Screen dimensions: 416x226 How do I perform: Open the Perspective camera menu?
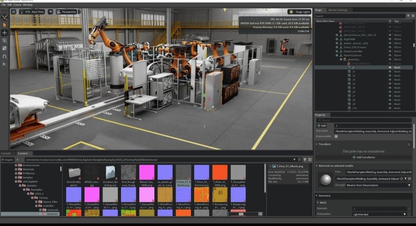coord(67,12)
